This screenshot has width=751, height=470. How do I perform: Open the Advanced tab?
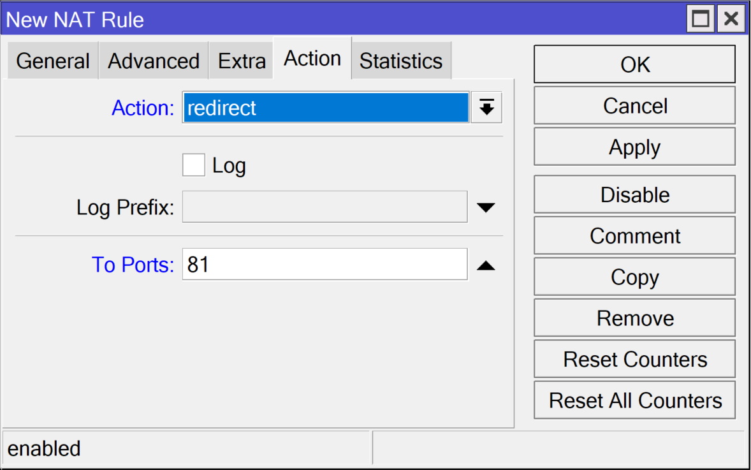pos(154,61)
